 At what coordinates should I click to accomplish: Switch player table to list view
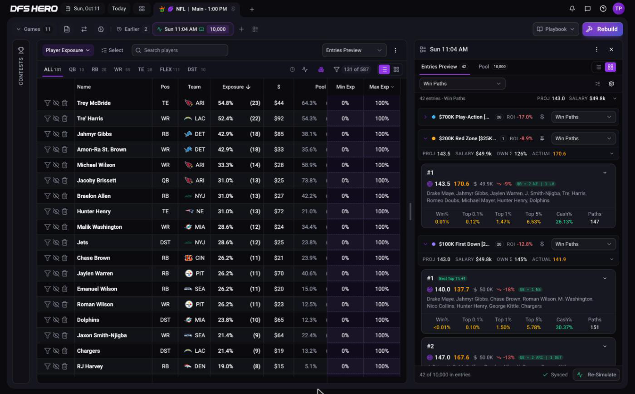coord(384,69)
